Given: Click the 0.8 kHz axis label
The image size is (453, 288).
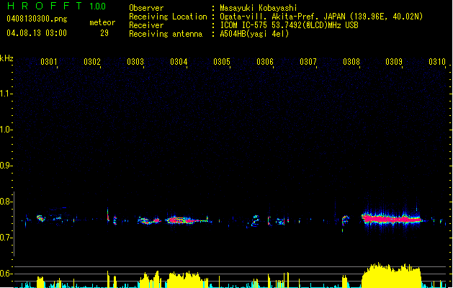Looking at the screenshot, I should pyautogui.click(x=5, y=202).
